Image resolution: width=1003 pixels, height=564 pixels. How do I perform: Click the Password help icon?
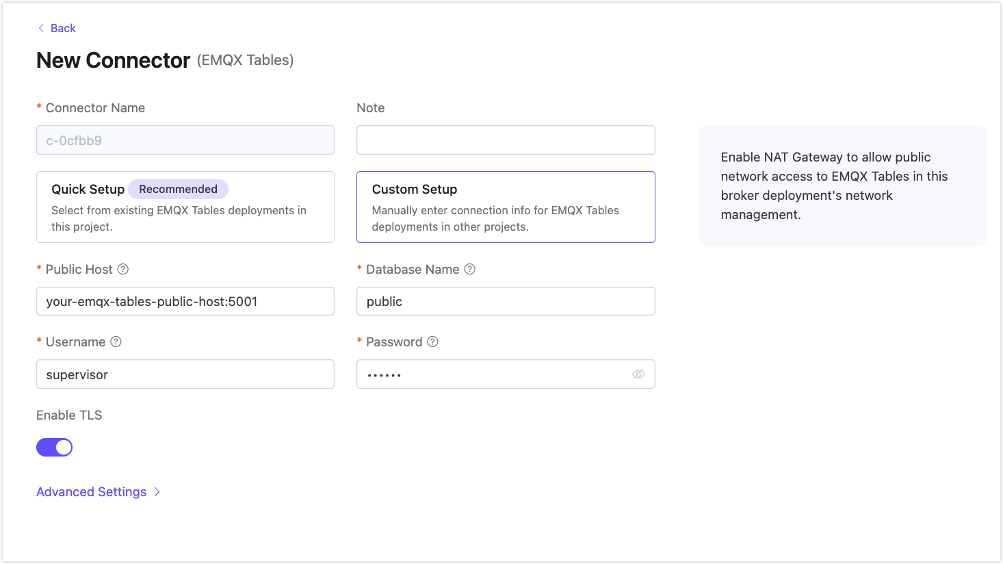point(433,342)
